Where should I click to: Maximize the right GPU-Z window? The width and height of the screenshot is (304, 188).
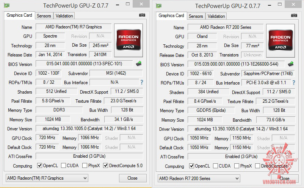click(x=280, y=4)
